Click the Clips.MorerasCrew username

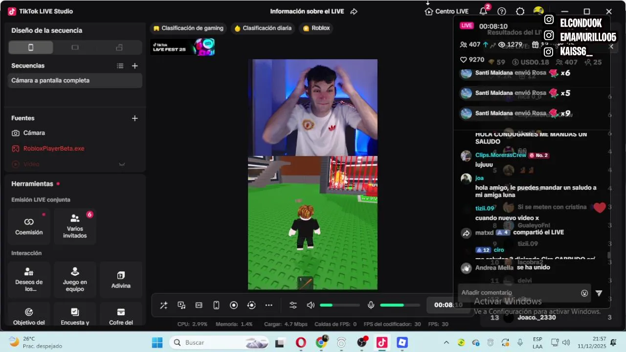pos(501,155)
